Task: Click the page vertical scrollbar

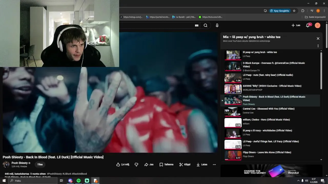Action: click(x=326, y=36)
